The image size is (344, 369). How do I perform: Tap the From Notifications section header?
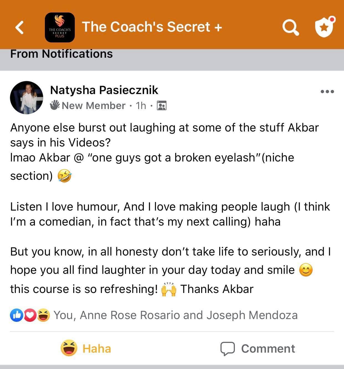click(61, 54)
